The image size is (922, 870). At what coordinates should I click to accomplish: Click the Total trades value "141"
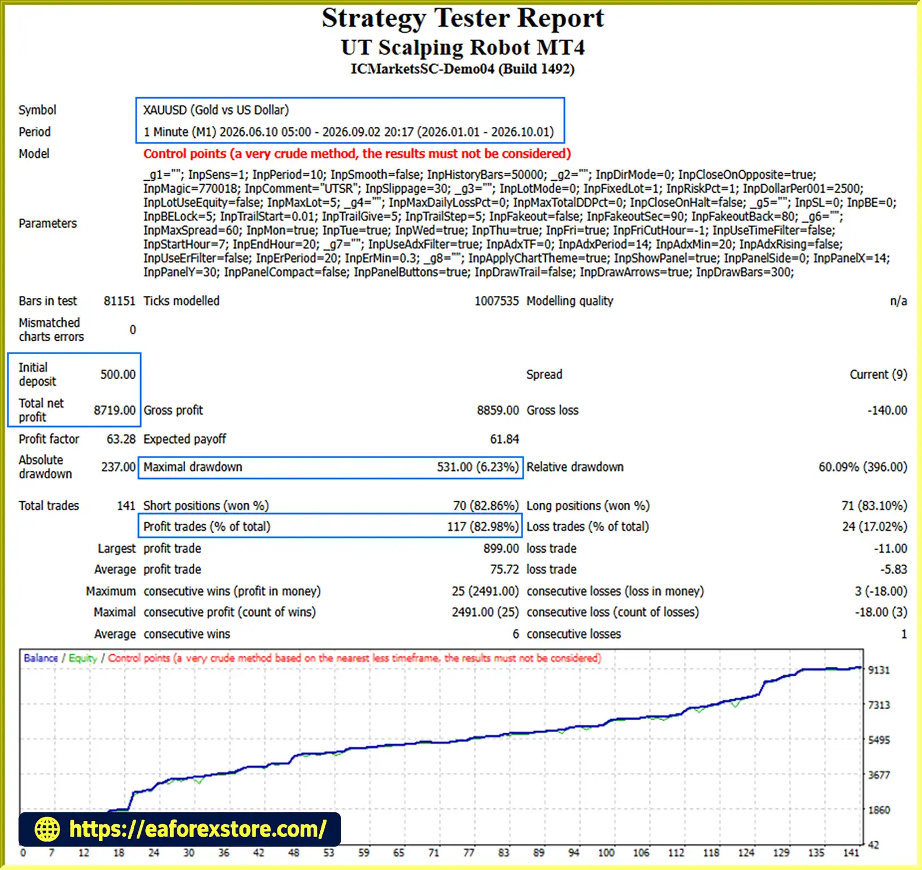point(126,506)
